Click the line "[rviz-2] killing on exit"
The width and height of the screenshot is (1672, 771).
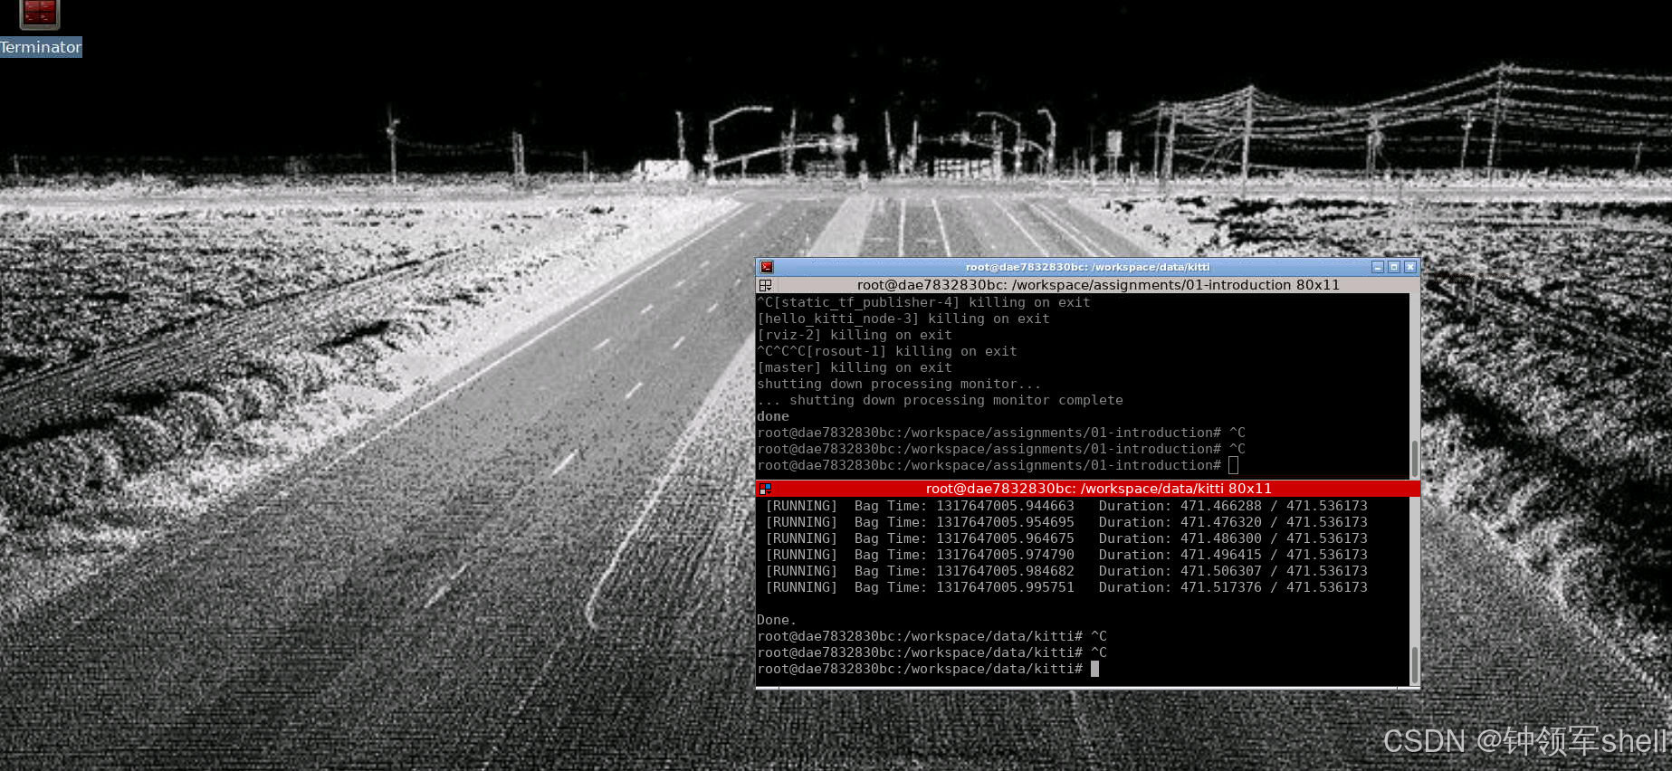pyautogui.click(x=855, y=335)
